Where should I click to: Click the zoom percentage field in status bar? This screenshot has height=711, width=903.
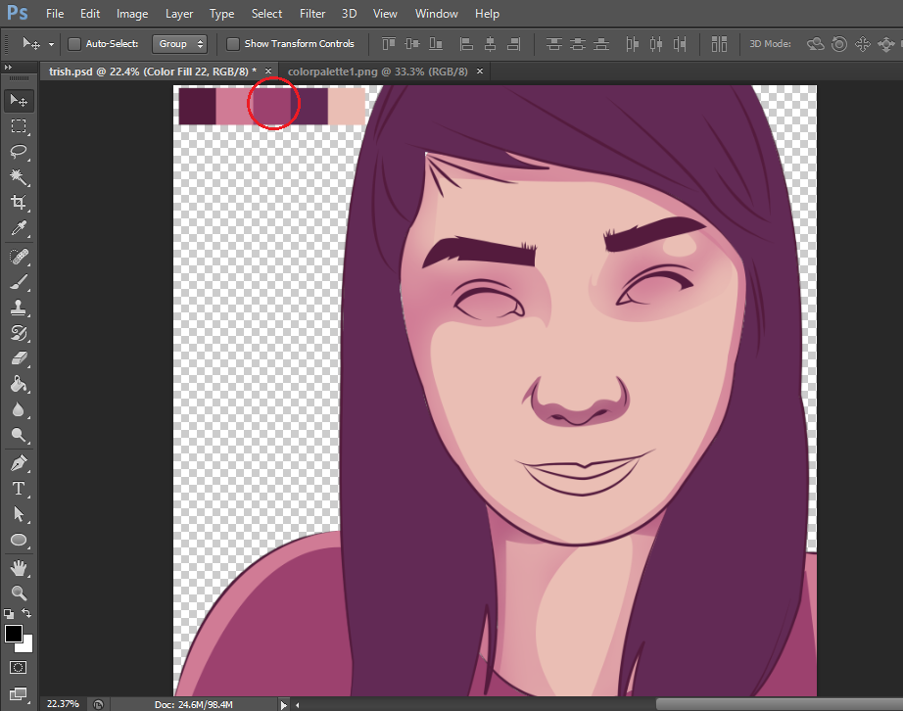click(65, 703)
